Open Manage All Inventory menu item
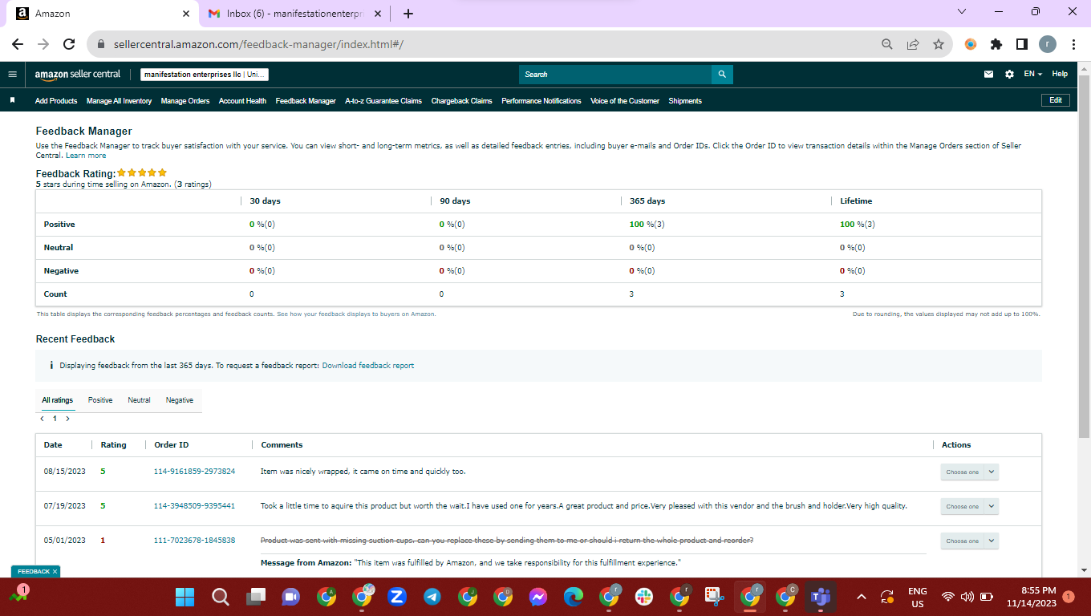This screenshot has height=616, width=1091. tap(119, 101)
